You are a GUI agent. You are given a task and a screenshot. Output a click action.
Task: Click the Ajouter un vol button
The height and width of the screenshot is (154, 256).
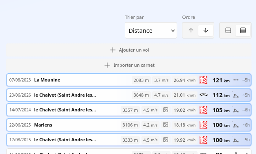[129, 50]
